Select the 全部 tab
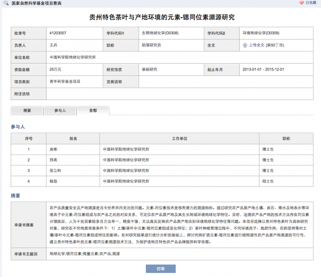Viewport: 321px width, 277px height. (93, 111)
